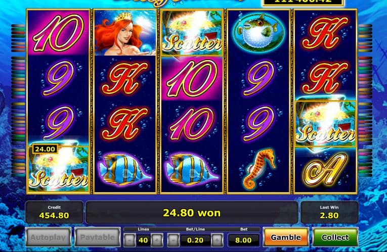Click the golden A symbol on reel five

325,169
